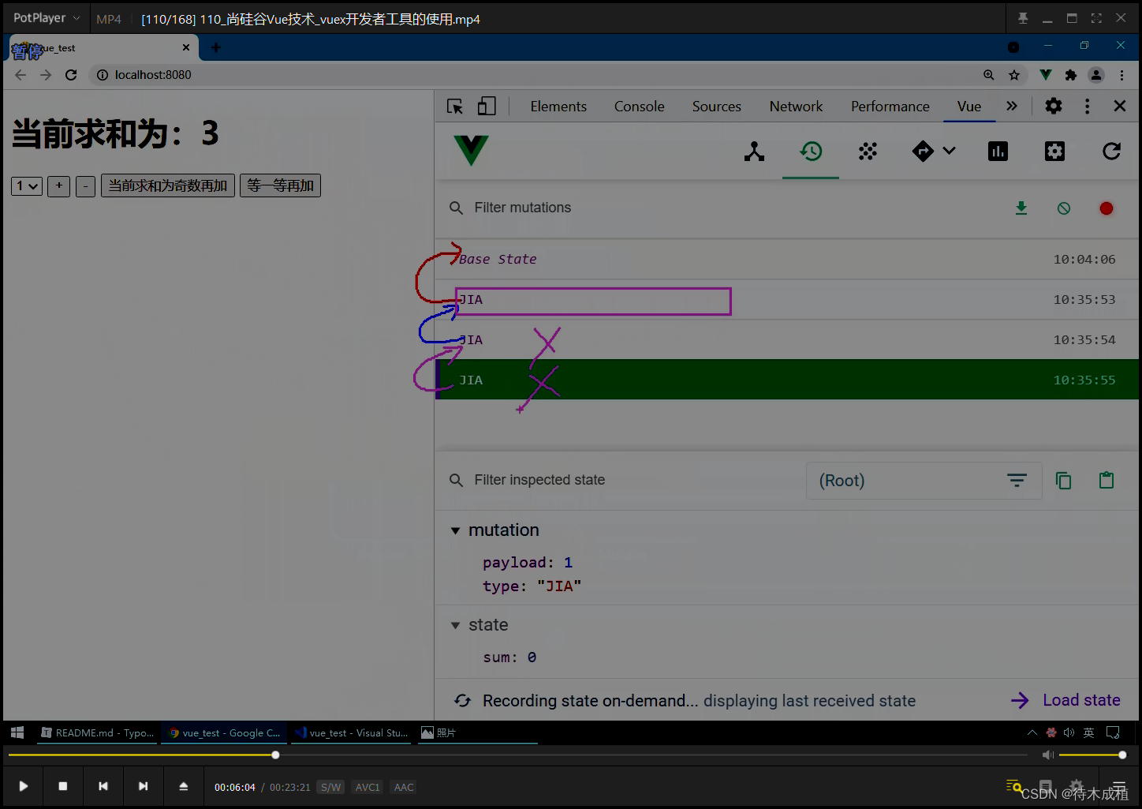Collapse the mutation section disclosure triangle
The width and height of the screenshot is (1142, 809).
(456, 530)
